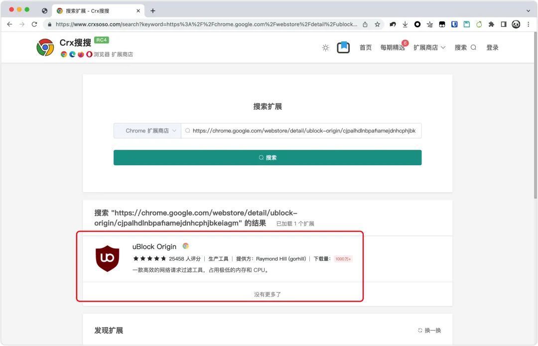Click the black circle extension icon

[x=417, y=24]
